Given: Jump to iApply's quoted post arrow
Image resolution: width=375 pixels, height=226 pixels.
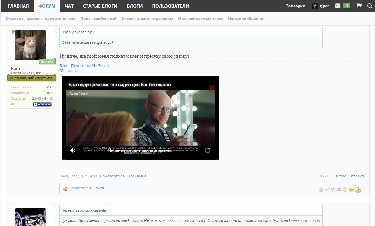Looking at the screenshot, I should pos(94,32).
